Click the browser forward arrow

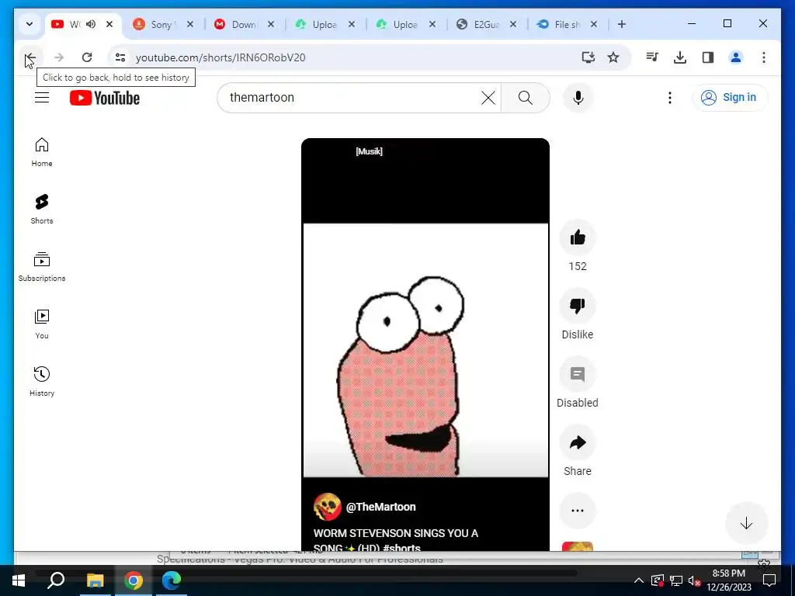59,57
